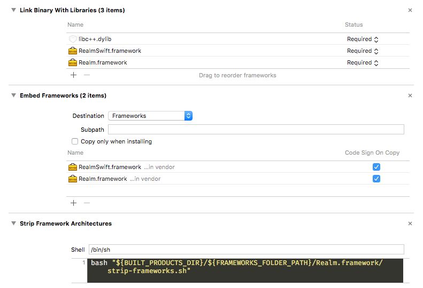Open the Destination Frameworks dropdown
The height and width of the screenshot is (288, 423).
point(150,116)
